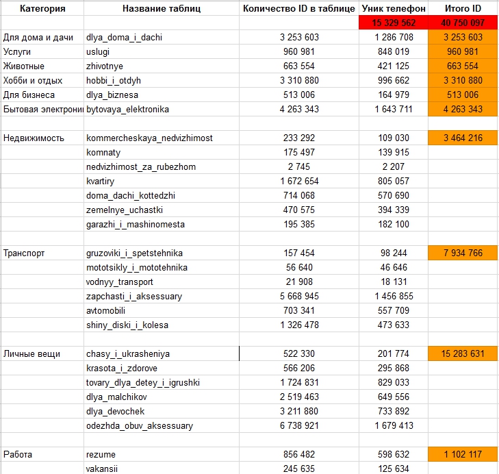Select the Для бизнеса category cell
This screenshot has height=474, width=499.
42,95
